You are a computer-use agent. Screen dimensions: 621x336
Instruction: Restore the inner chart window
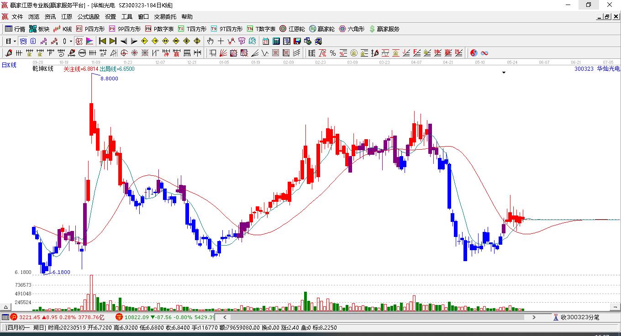[607, 17]
